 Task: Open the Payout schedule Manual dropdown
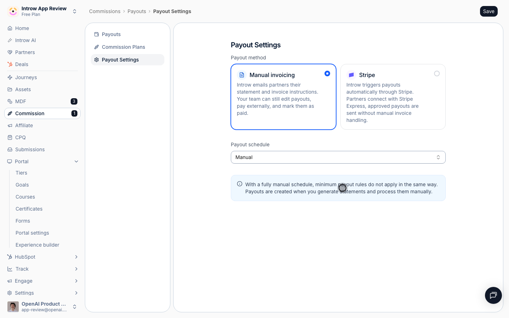click(338, 157)
